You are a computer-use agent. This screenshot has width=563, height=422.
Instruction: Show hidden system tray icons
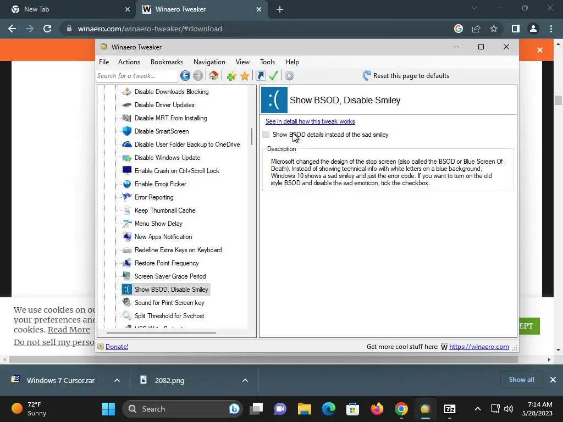478,409
